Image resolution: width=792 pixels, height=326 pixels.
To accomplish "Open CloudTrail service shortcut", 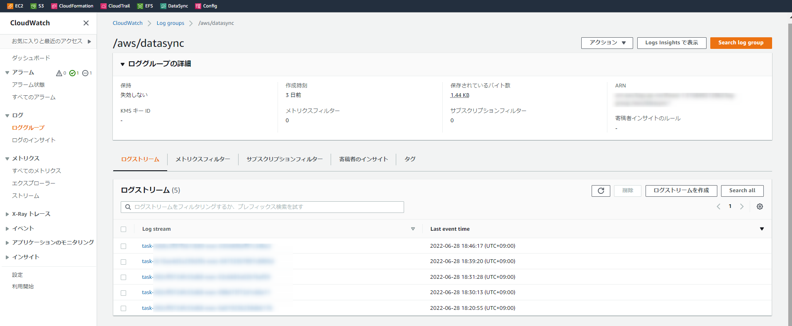I will coord(115,6).
